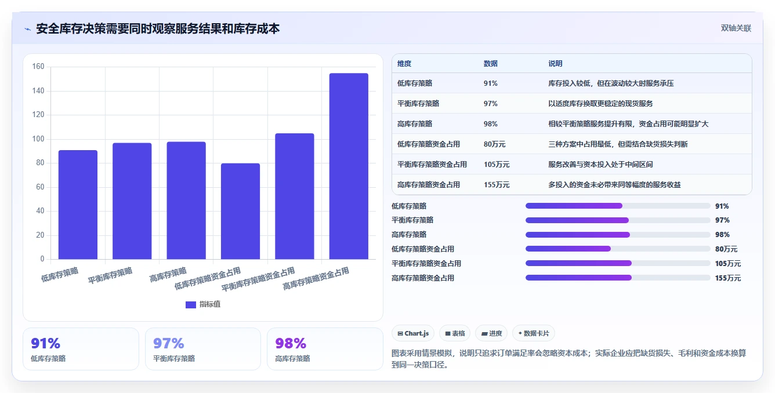Click the 155万元 value at progress bar end
This screenshot has height=393, width=775.
728,278
